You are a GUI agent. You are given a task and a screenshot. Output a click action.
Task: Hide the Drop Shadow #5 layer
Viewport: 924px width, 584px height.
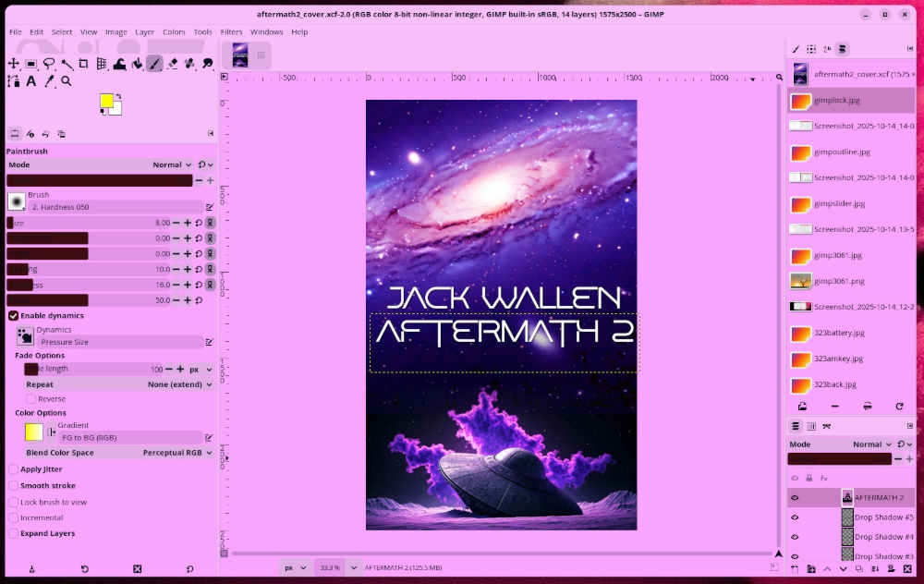point(794,517)
